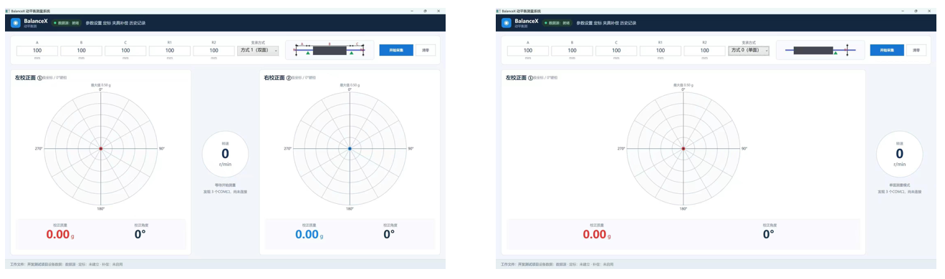
Task: Click 开始采集 button in 方式 0 window
Action: click(x=887, y=50)
